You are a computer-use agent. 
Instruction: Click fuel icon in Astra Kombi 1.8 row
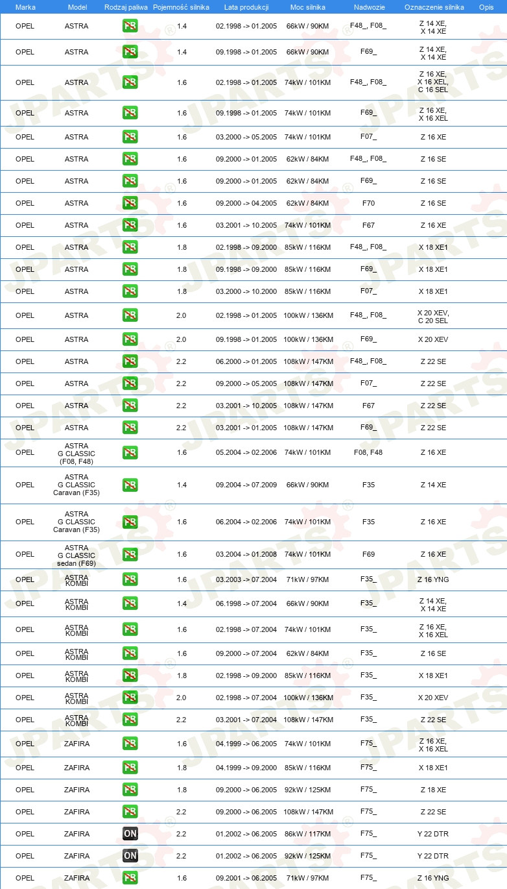point(130,676)
